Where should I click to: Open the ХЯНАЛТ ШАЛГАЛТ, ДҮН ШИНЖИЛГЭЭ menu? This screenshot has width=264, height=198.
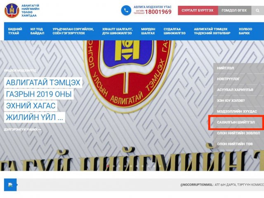click(117, 31)
